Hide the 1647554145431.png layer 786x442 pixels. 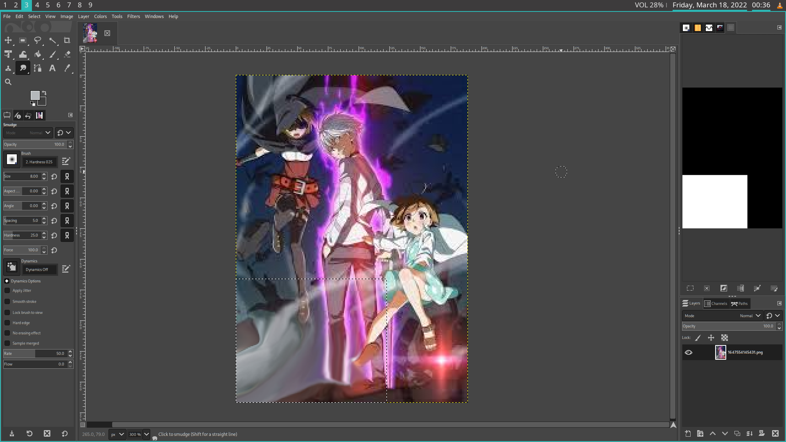[689, 352]
